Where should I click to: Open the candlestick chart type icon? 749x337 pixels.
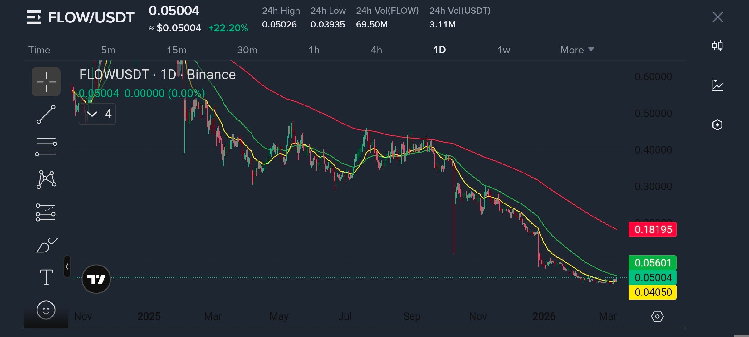(x=717, y=46)
